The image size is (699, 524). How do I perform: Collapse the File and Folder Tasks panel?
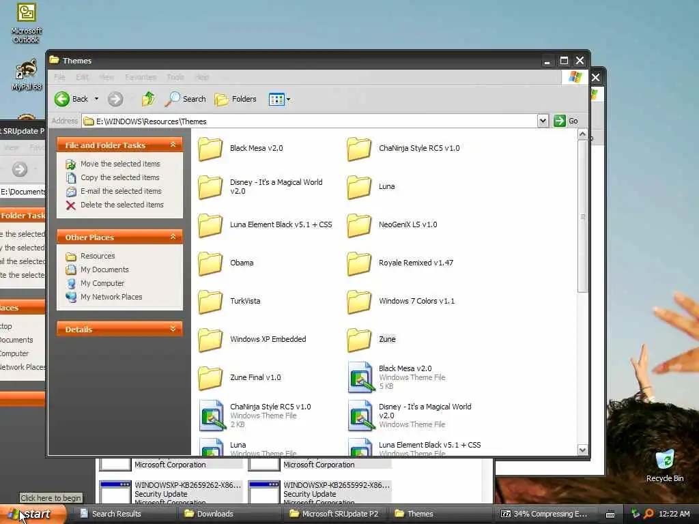(173, 145)
